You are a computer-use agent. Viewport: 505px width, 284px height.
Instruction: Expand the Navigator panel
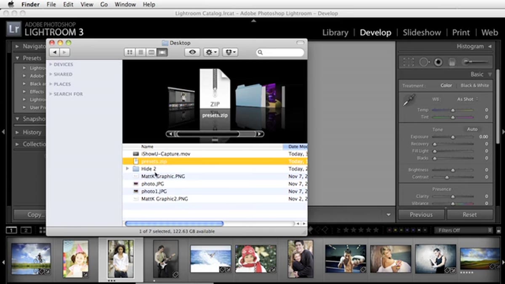click(x=17, y=46)
